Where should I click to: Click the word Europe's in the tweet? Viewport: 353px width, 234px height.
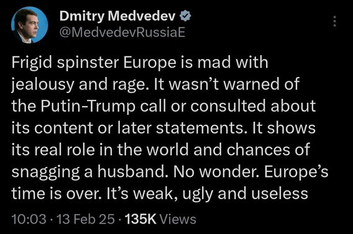click(296, 173)
